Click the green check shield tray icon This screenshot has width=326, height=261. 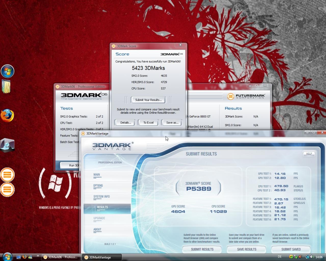click(296, 257)
